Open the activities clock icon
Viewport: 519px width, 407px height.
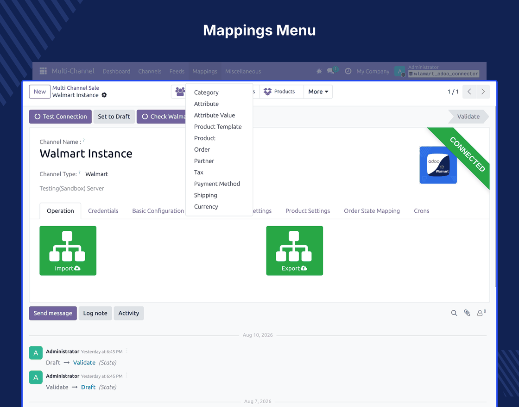coord(348,71)
